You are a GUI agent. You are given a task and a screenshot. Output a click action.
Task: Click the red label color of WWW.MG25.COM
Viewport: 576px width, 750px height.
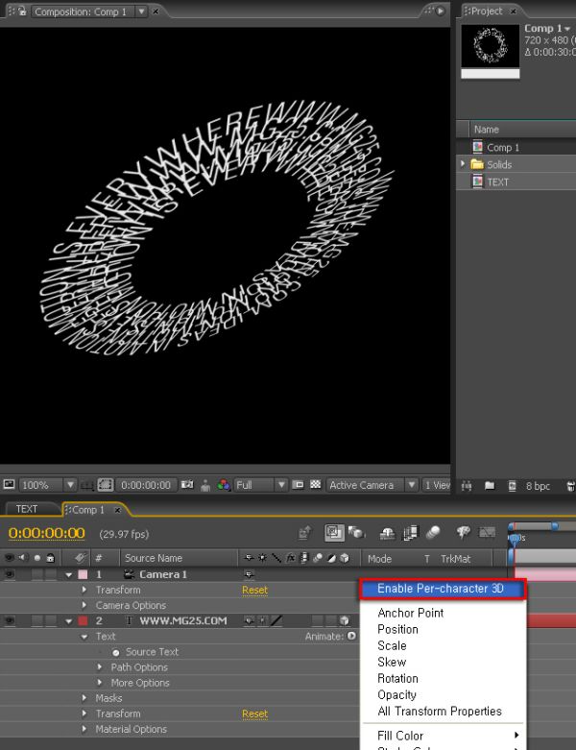[x=83, y=621]
